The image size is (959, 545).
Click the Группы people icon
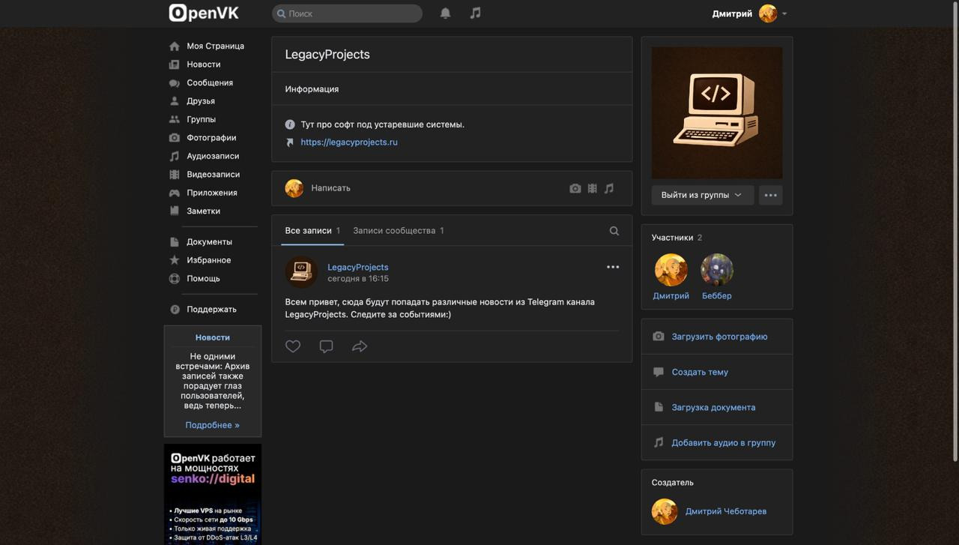point(175,120)
